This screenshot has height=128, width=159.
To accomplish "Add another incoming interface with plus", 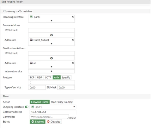I will [x=52, y=21].
